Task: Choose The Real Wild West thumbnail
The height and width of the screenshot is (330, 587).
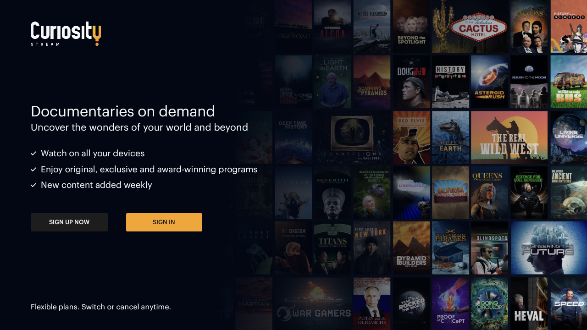Action: [509, 137]
